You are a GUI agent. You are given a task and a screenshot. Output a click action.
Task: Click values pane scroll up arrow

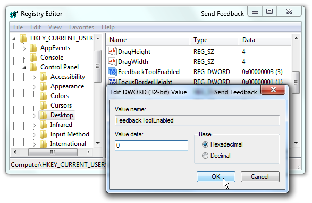(296, 38)
